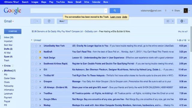
Task: Click the split pane mode icon
Action: pyautogui.click(x=168, y=21)
